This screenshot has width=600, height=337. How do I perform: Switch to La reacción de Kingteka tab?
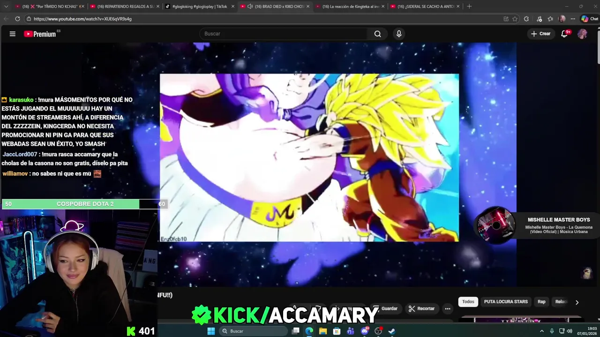click(349, 7)
